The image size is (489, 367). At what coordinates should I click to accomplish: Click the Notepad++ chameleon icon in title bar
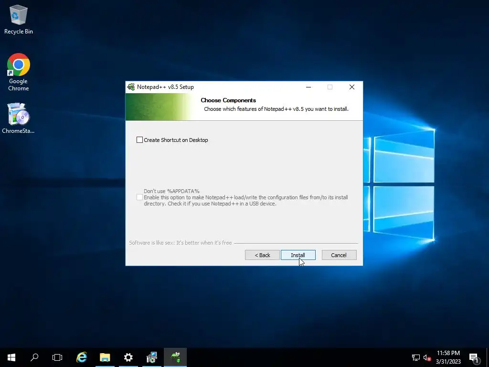click(131, 87)
